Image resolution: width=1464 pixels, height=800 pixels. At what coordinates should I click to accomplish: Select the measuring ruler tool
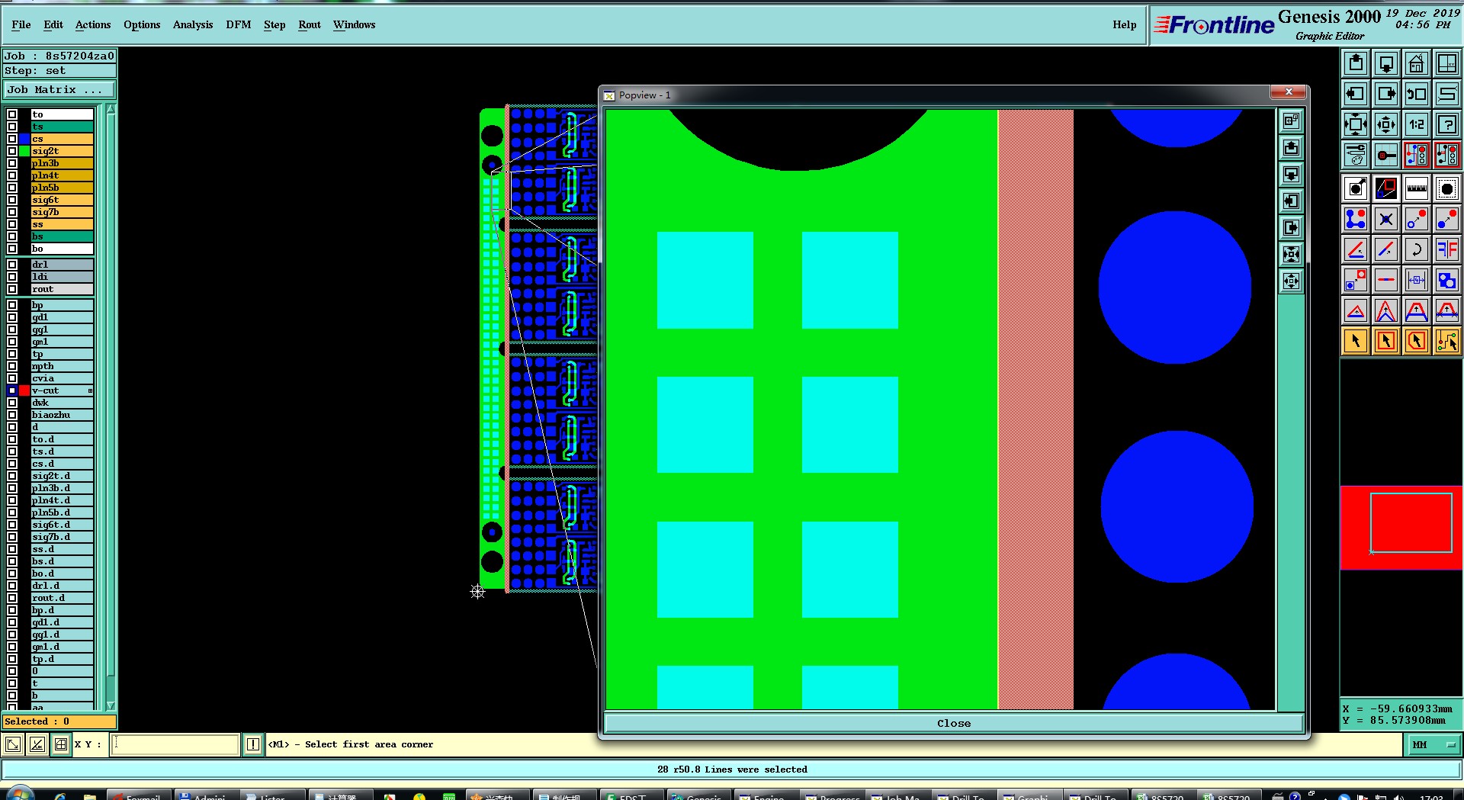coord(1416,188)
